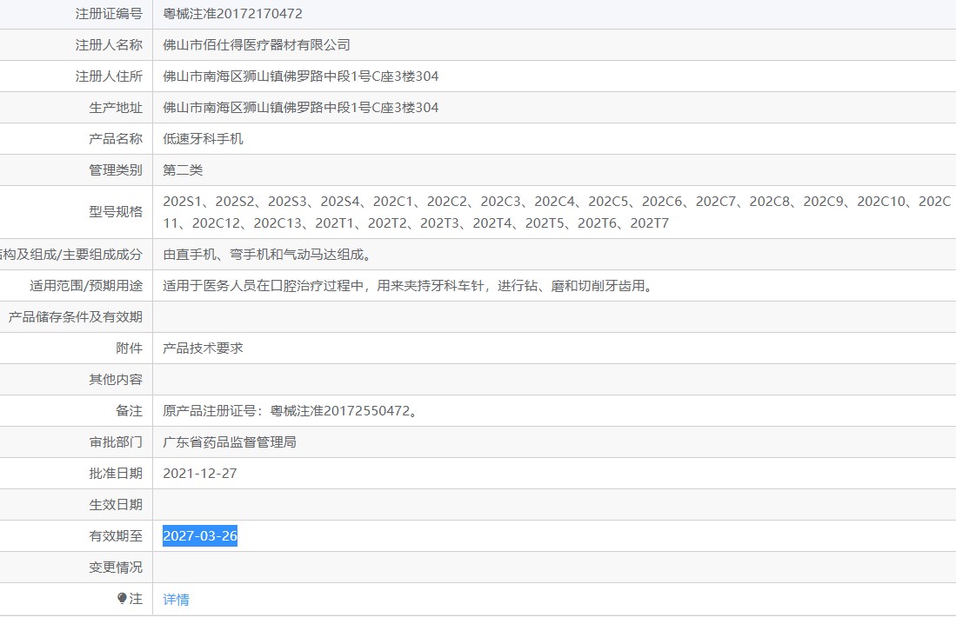
Task: Click composition text 由直手机、弯手机和气动马达组成
Action: pos(267,254)
